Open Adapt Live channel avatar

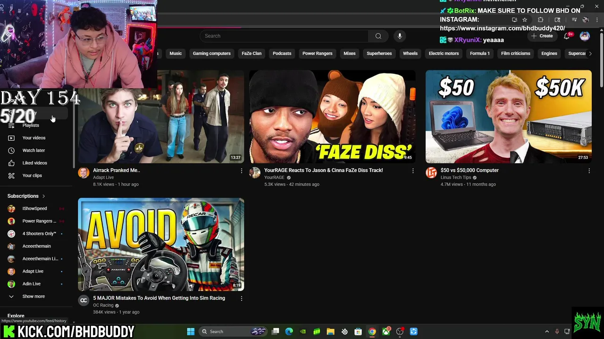point(84,173)
